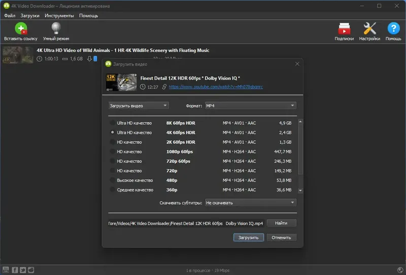Open the Формат MP4 dropdown
The image size is (406, 275).
(x=250, y=105)
